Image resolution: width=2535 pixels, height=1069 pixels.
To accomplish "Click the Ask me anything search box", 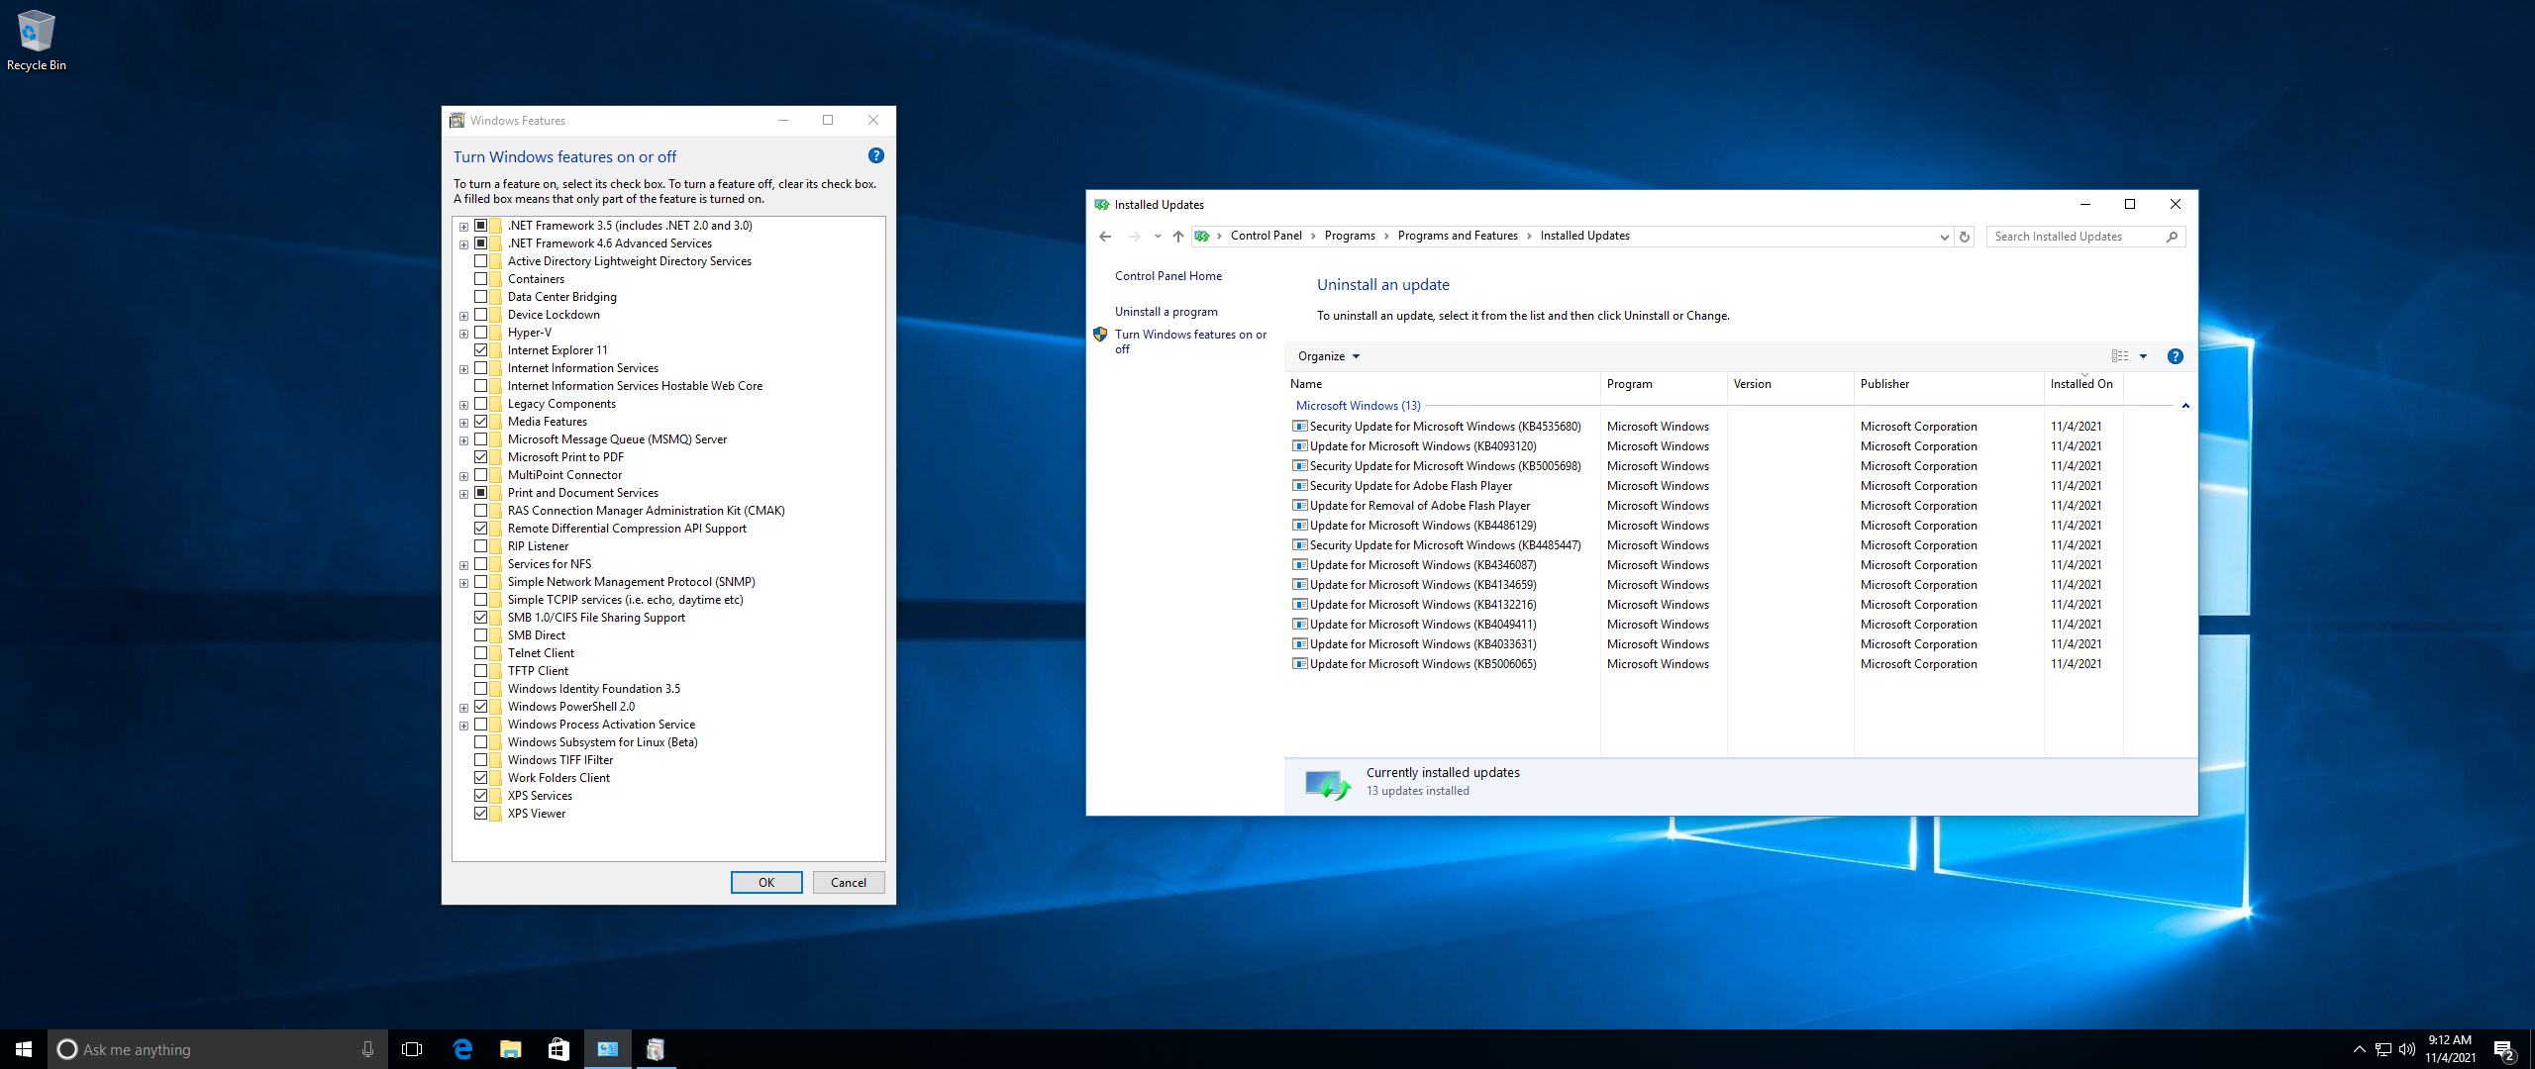I will click(218, 1049).
